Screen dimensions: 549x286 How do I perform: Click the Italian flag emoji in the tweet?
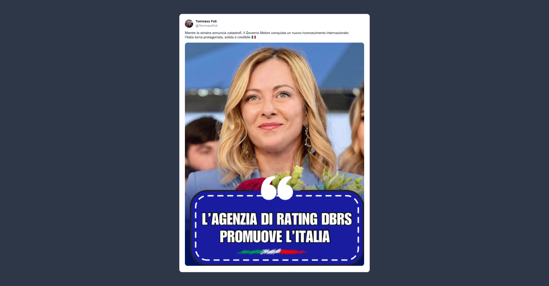click(x=254, y=37)
